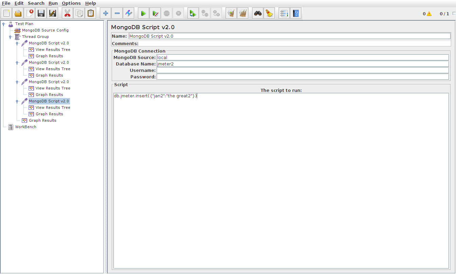Open the File menu
Screen dimensions: 456x274
point(6,3)
